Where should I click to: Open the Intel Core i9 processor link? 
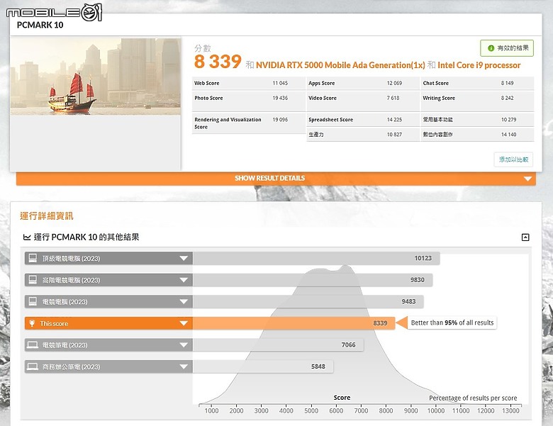(479, 65)
